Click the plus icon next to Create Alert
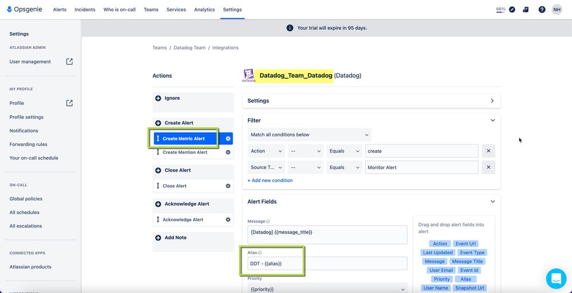The height and width of the screenshot is (293, 572). point(158,123)
